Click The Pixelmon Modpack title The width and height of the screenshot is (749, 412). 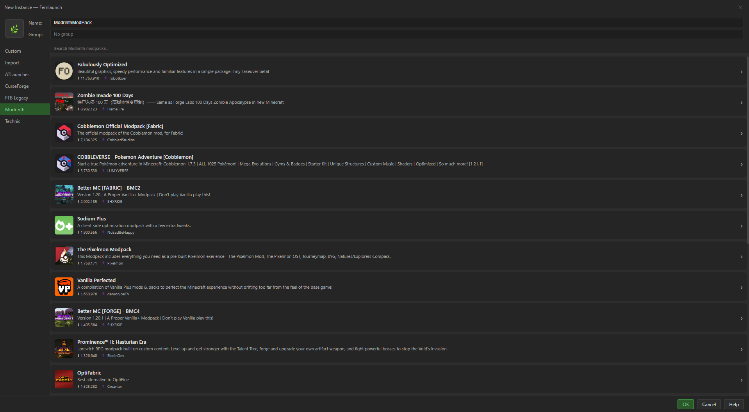[x=104, y=250]
